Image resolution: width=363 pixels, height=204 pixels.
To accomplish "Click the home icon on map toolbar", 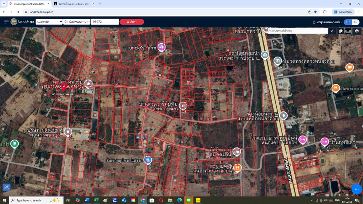I will 341,31.
